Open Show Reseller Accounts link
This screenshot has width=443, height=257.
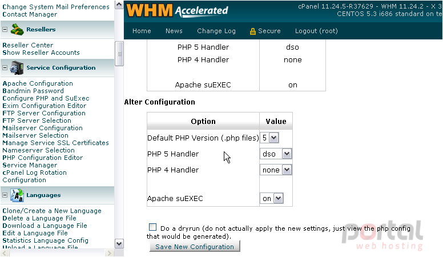pos(41,53)
